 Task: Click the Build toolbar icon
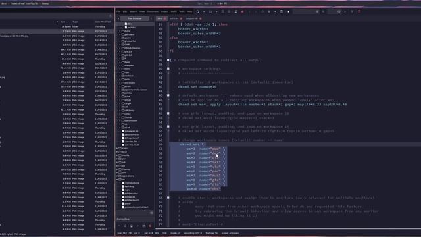[x=269, y=12]
